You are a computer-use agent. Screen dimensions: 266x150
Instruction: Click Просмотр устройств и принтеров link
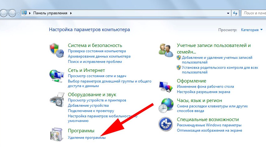[97, 100]
